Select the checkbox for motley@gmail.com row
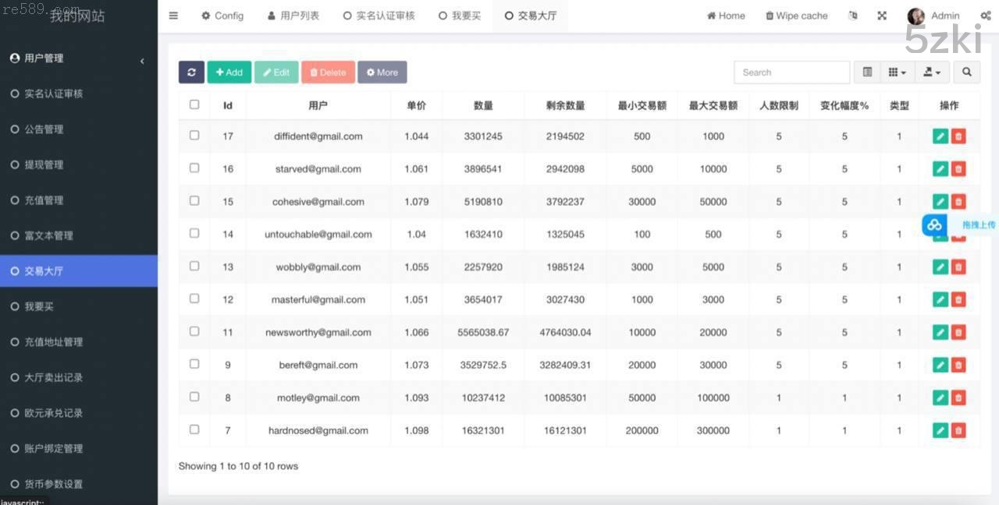The width and height of the screenshot is (999, 505). (x=194, y=397)
